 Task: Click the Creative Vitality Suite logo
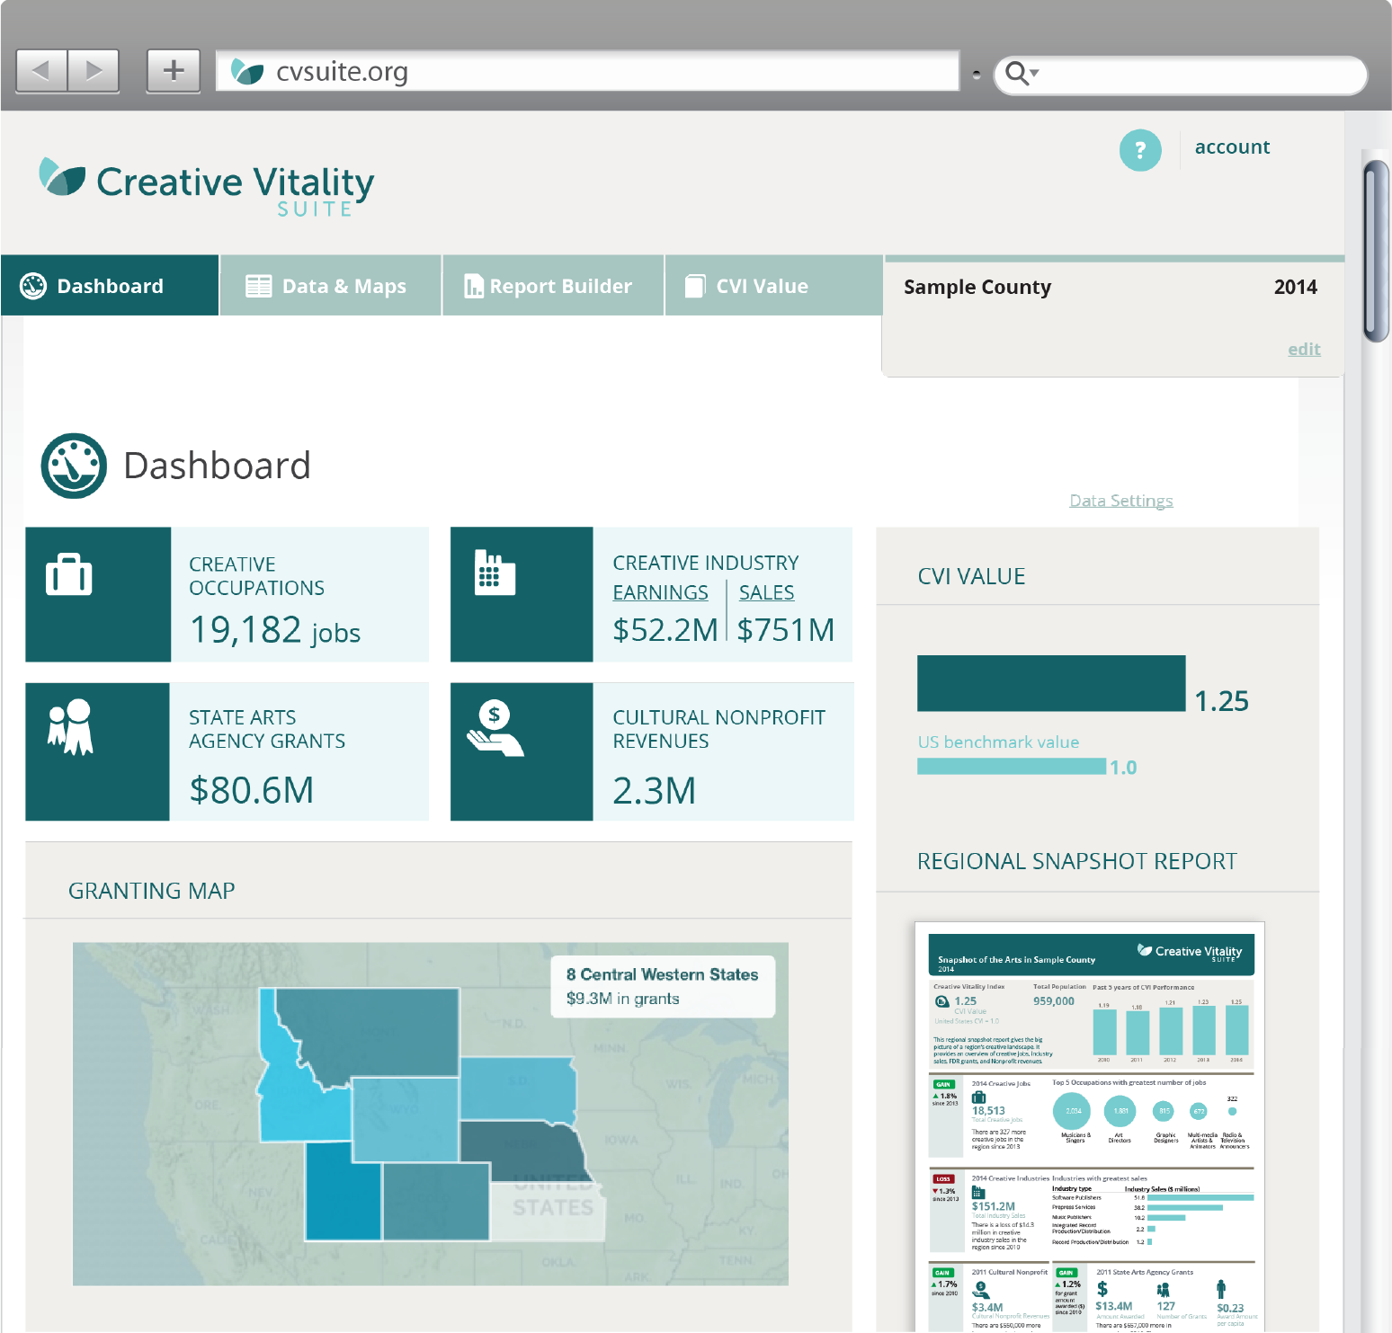click(207, 187)
